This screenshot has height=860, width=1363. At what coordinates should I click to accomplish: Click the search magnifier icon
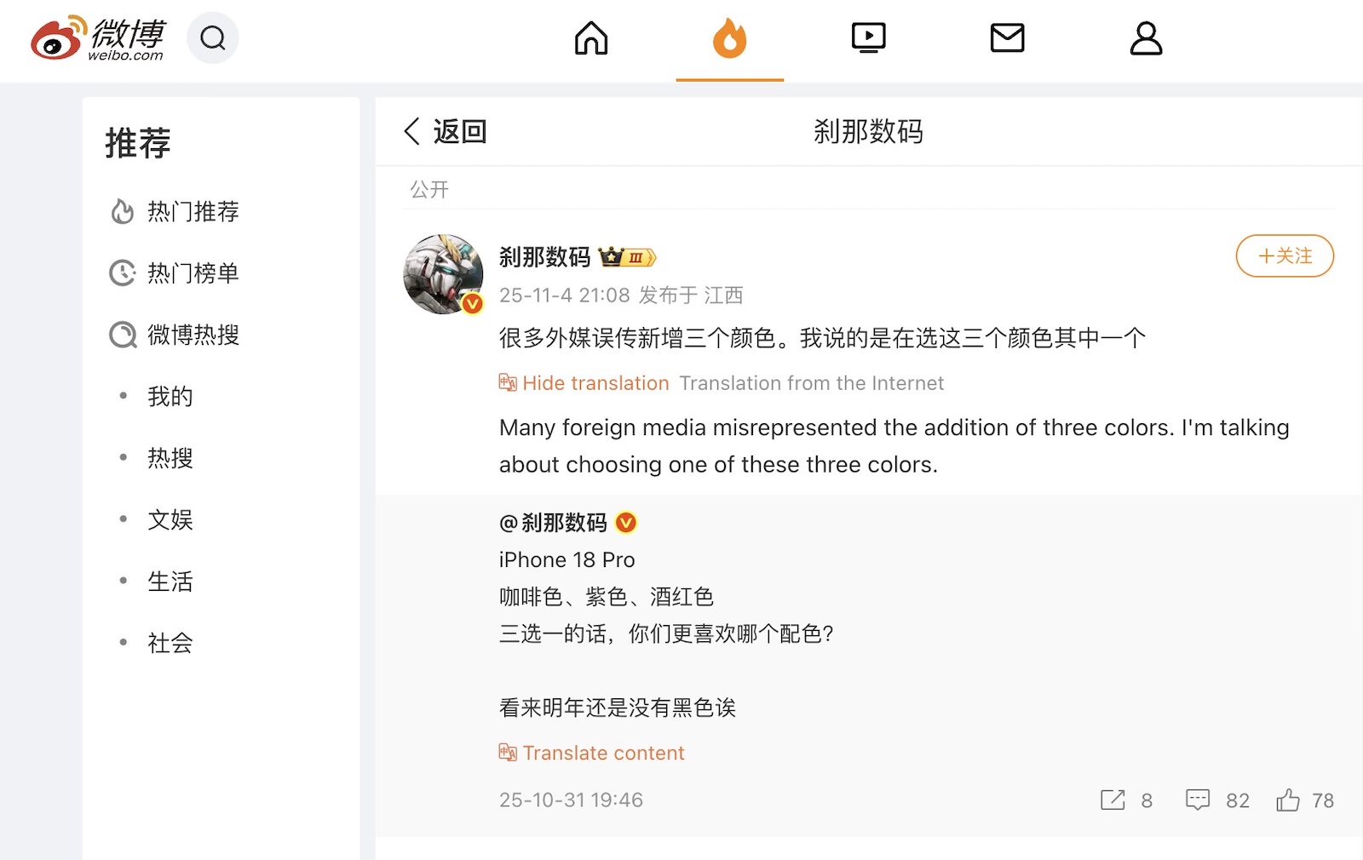click(x=213, y=38)
